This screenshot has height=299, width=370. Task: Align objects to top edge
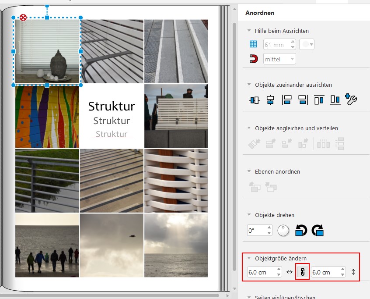click(319, 100)
